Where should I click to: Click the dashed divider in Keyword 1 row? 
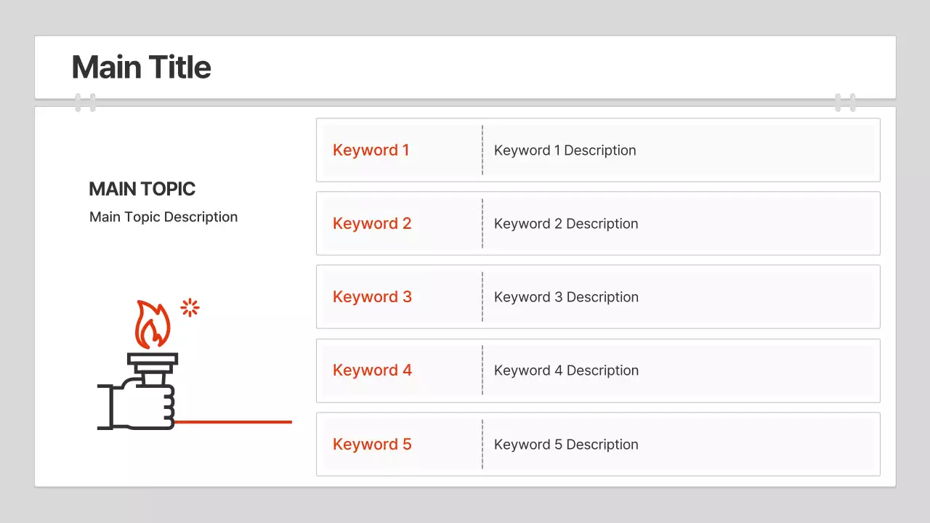482,150
